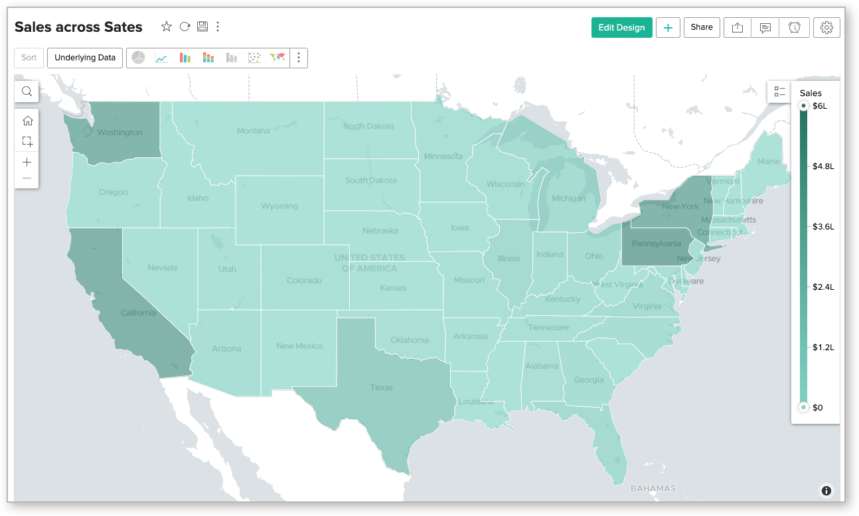859x516 pixels.
Task: Open the comments panel
Action: (765, 27)
